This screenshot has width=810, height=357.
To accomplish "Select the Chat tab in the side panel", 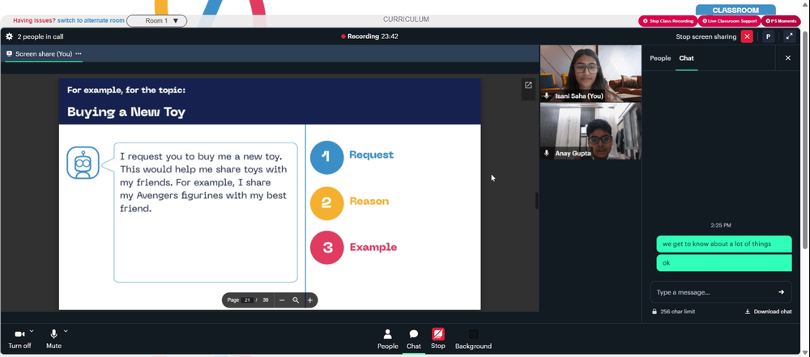I will pos(687,57).
